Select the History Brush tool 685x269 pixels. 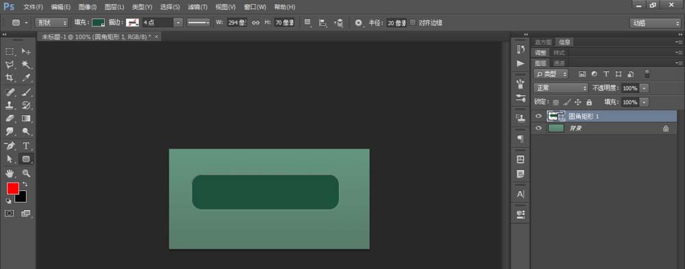26,105
